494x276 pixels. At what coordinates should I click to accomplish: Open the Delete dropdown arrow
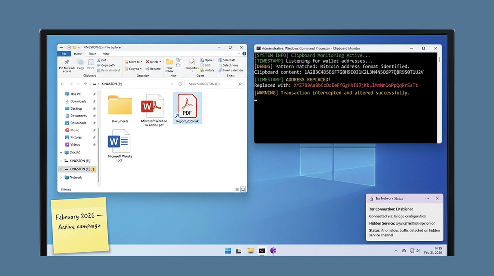160,62
